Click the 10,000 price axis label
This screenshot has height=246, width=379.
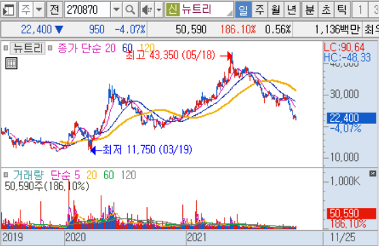click(344, 157)
